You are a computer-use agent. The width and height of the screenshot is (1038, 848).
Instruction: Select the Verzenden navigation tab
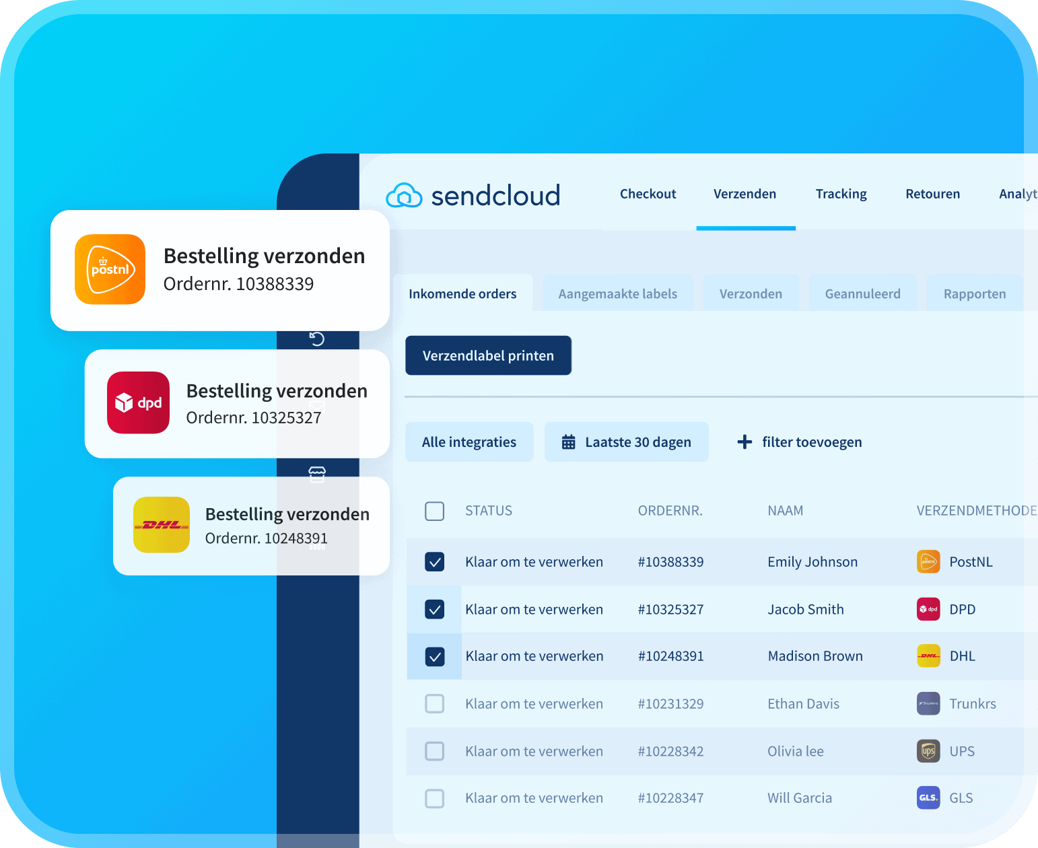tap(745, 194)
